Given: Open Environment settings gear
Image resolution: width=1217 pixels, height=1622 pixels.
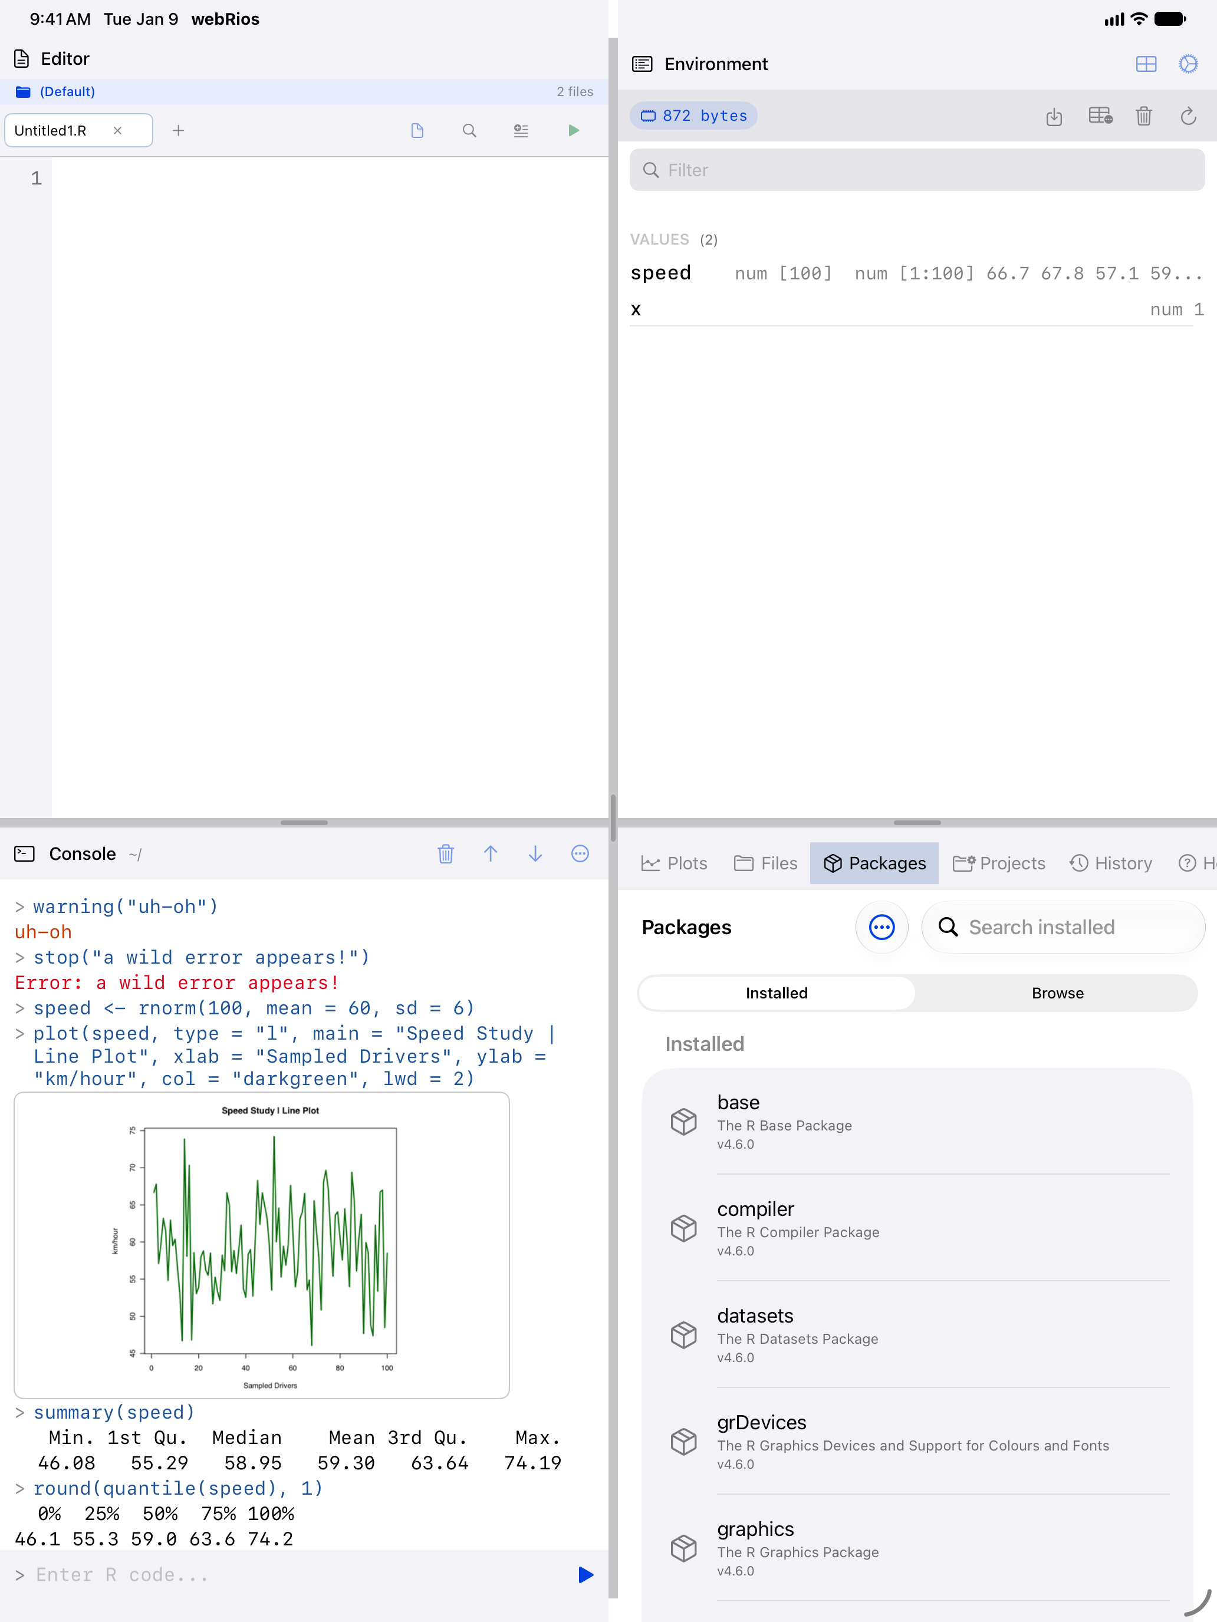Looking at the screenshot, I should pyautogui.click(x=1188, y=64).
